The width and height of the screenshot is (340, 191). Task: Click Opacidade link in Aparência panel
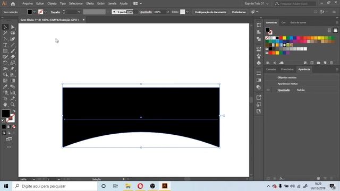(x=284, y=90)
